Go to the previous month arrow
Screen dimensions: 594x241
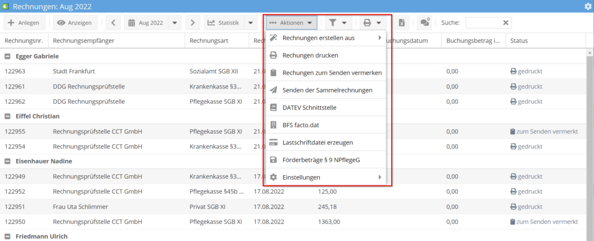coord(113,23)
